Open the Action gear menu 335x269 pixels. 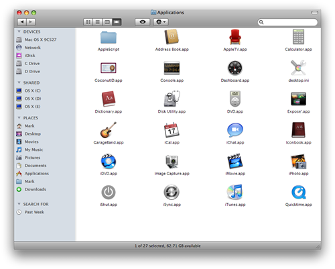click(x=161, y=22)
